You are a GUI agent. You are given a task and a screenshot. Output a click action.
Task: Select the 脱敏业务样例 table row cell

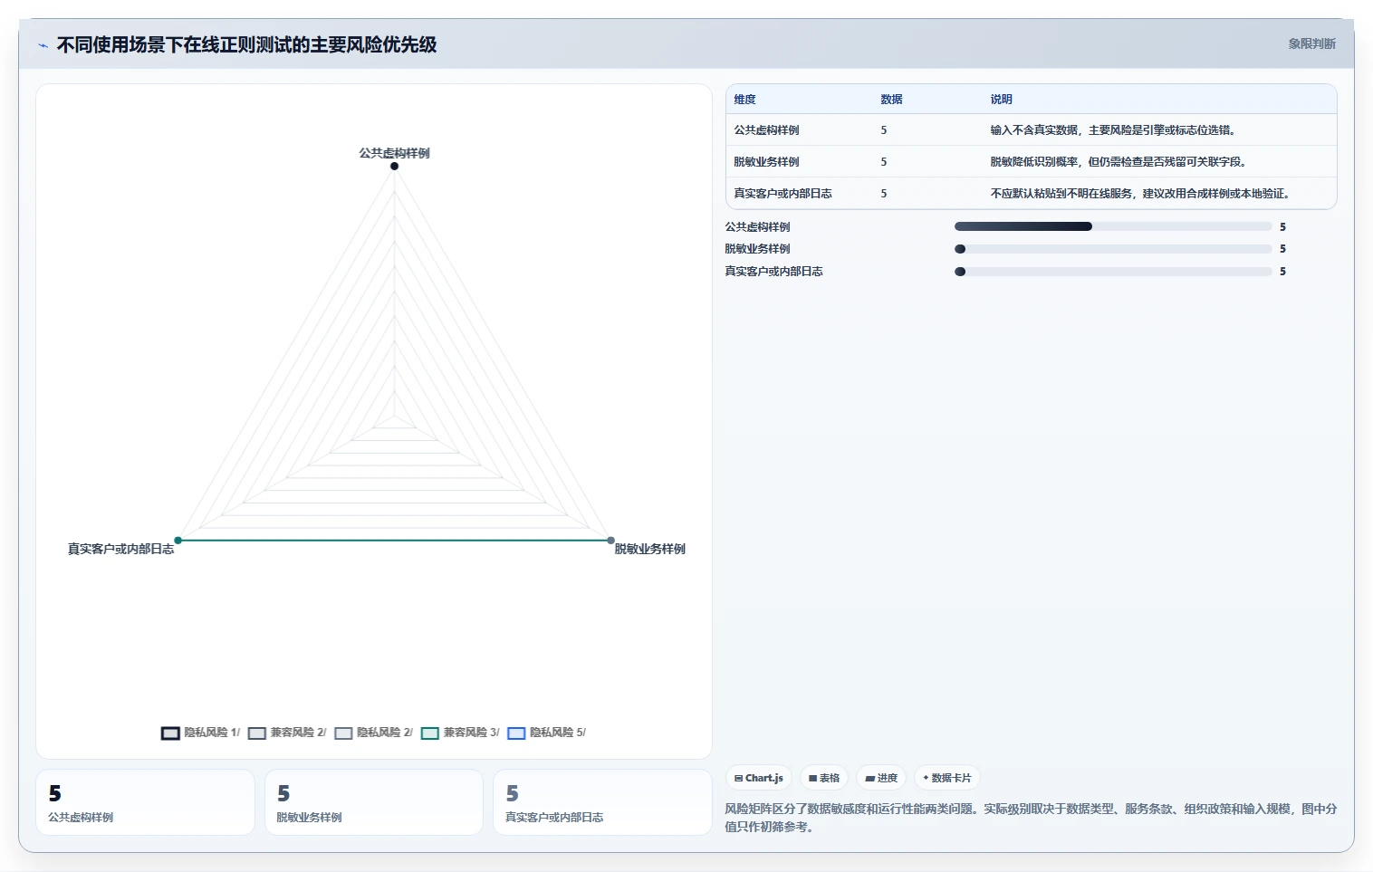coord(766,162)
